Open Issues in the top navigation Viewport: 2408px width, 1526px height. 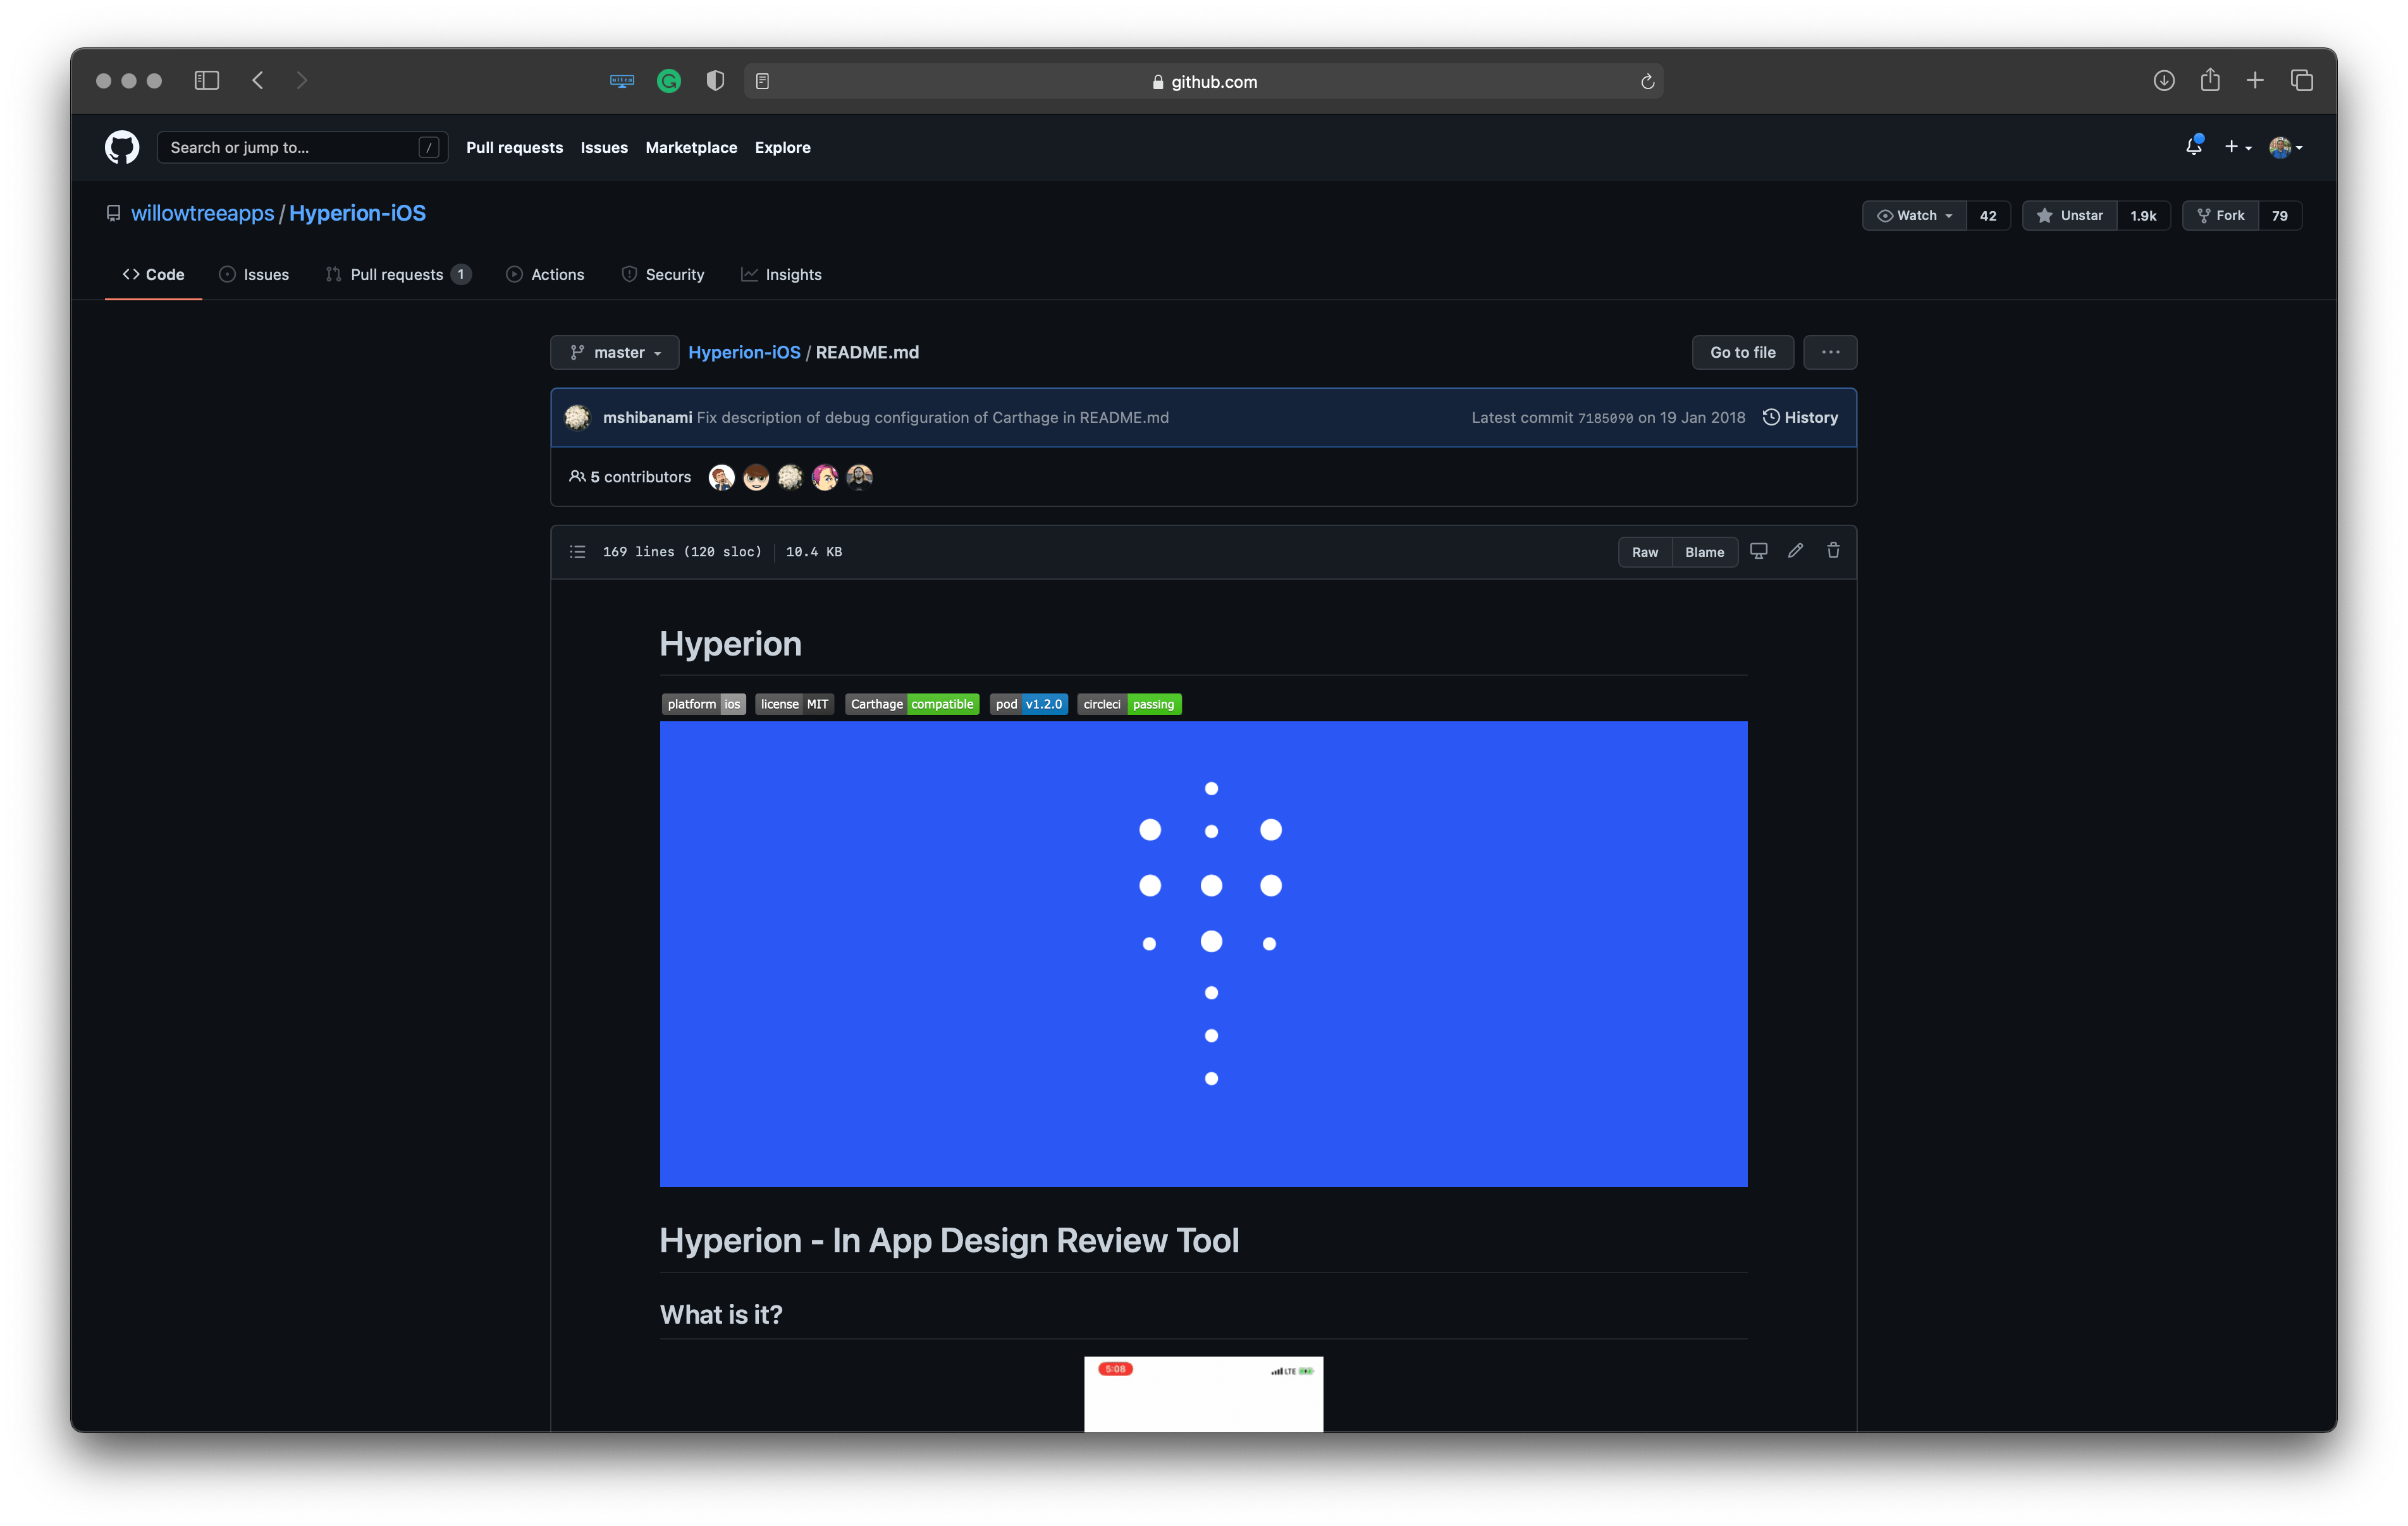pos(604,147)
